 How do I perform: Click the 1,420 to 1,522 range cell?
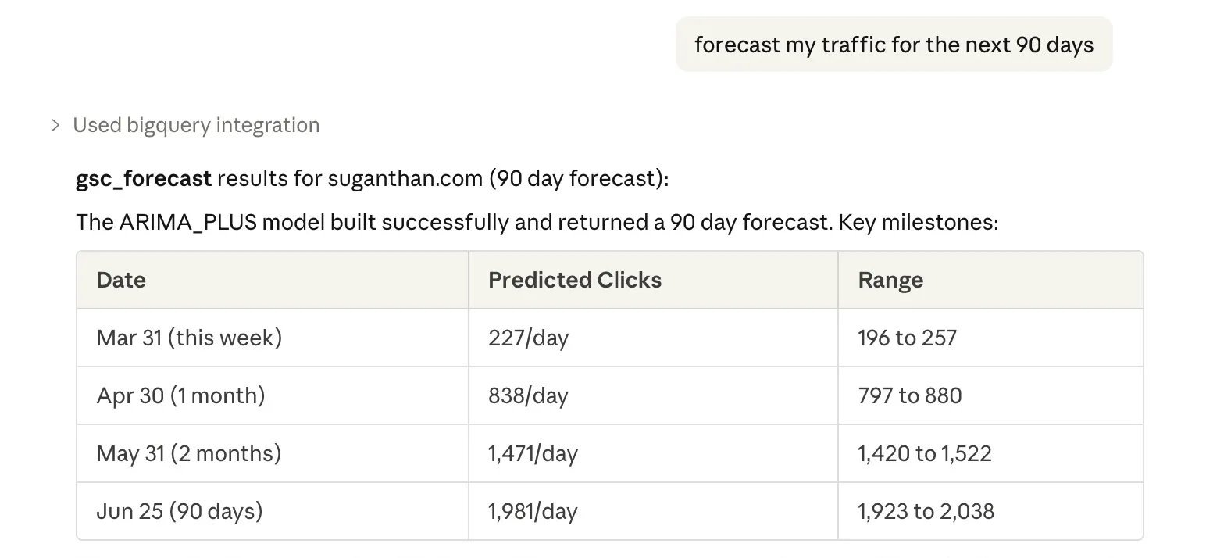click(x=924, y=453)
